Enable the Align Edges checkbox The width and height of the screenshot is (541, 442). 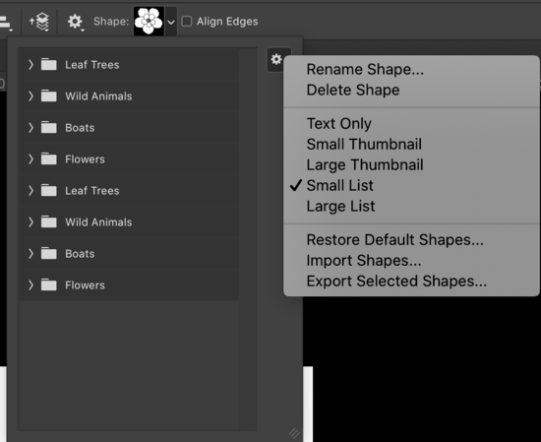coord(187,22)
